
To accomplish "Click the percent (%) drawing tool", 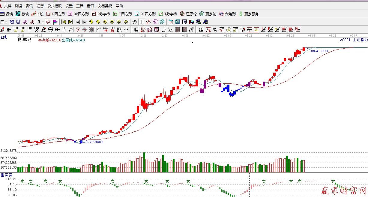I will tap(215, 30).
